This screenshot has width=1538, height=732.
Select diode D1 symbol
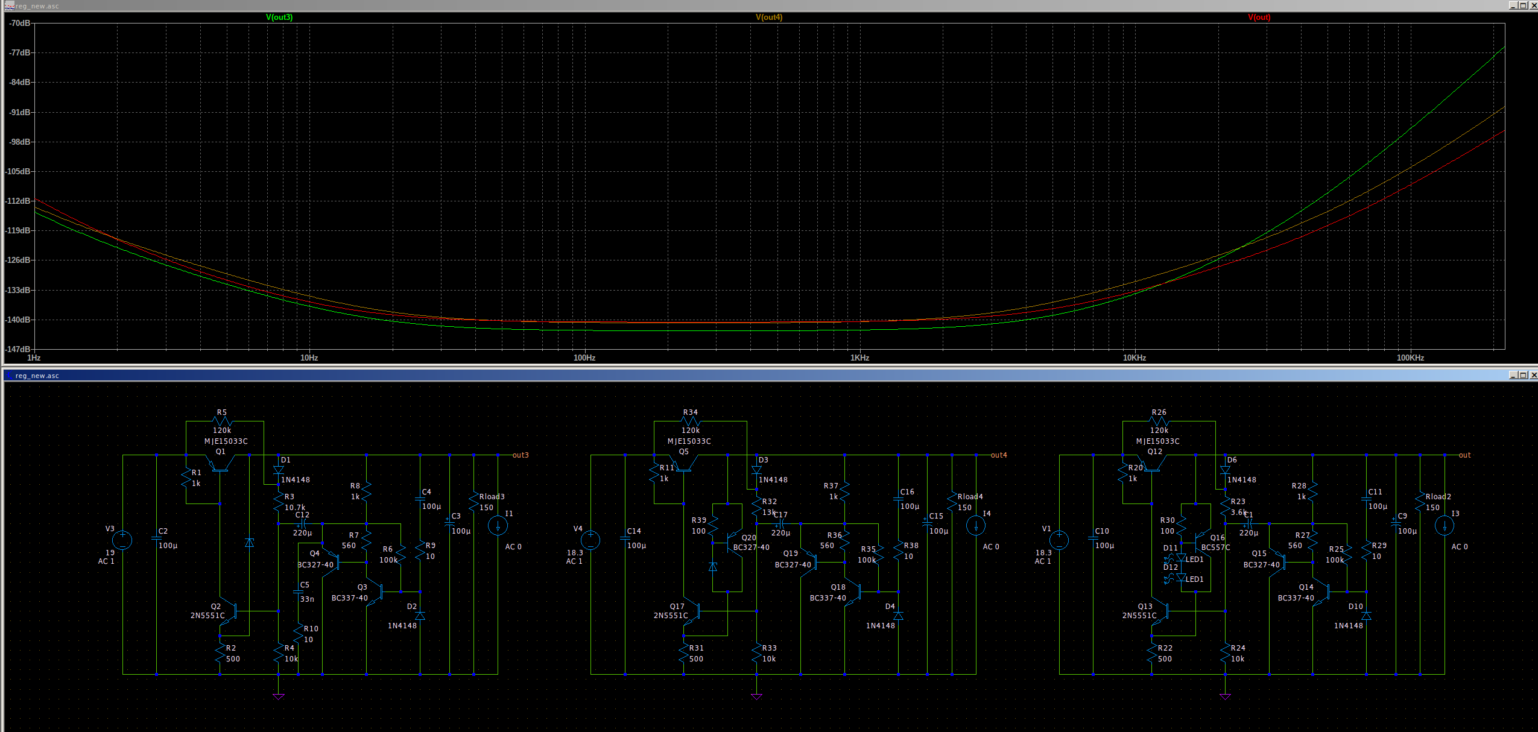278,470
